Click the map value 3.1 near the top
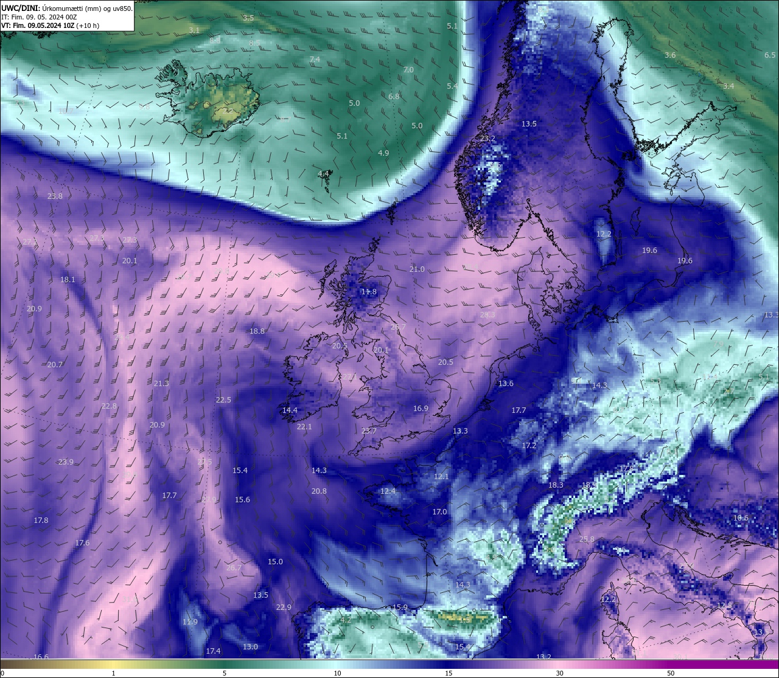779x678 pixels. (194, 30)
